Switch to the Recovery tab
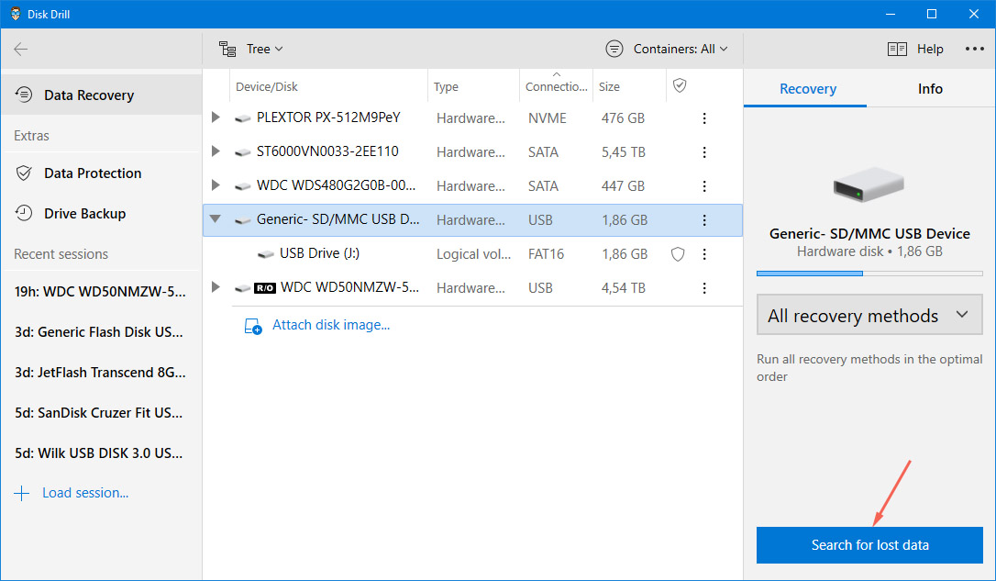 point(807,89)
